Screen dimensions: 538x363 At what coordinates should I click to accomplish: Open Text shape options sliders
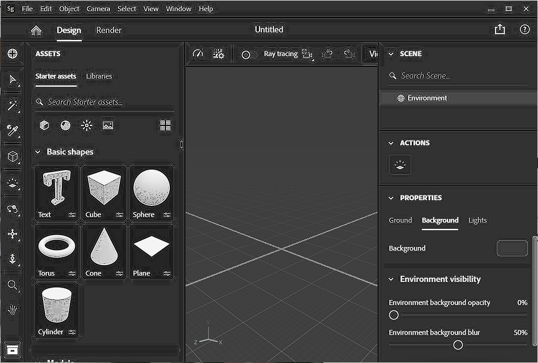tap(72, 215)
